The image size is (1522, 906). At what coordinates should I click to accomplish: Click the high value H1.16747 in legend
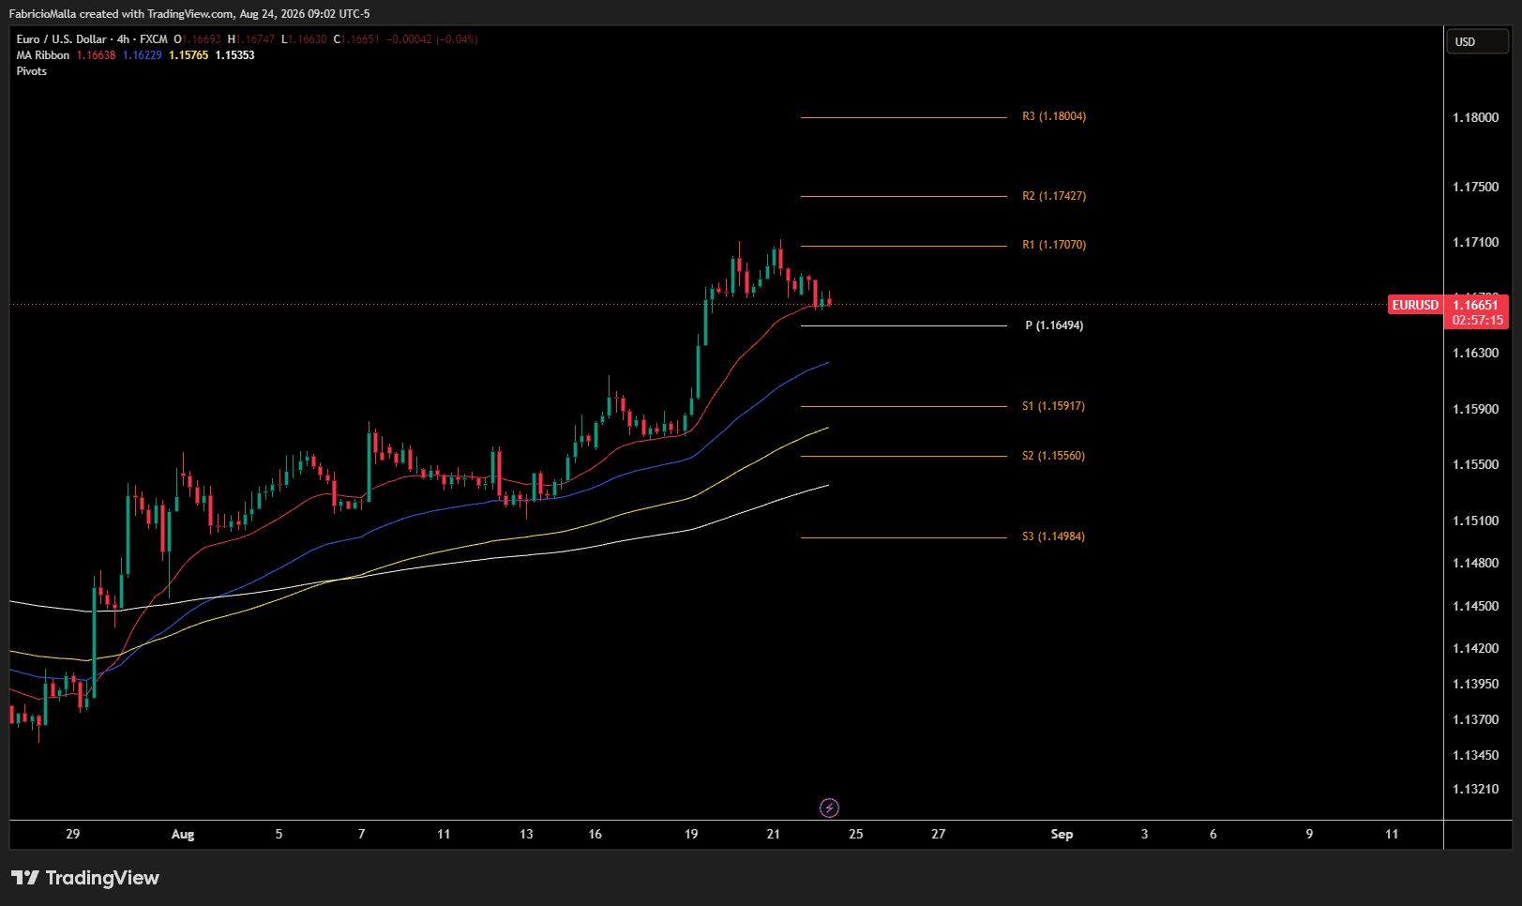pos(251,39)
